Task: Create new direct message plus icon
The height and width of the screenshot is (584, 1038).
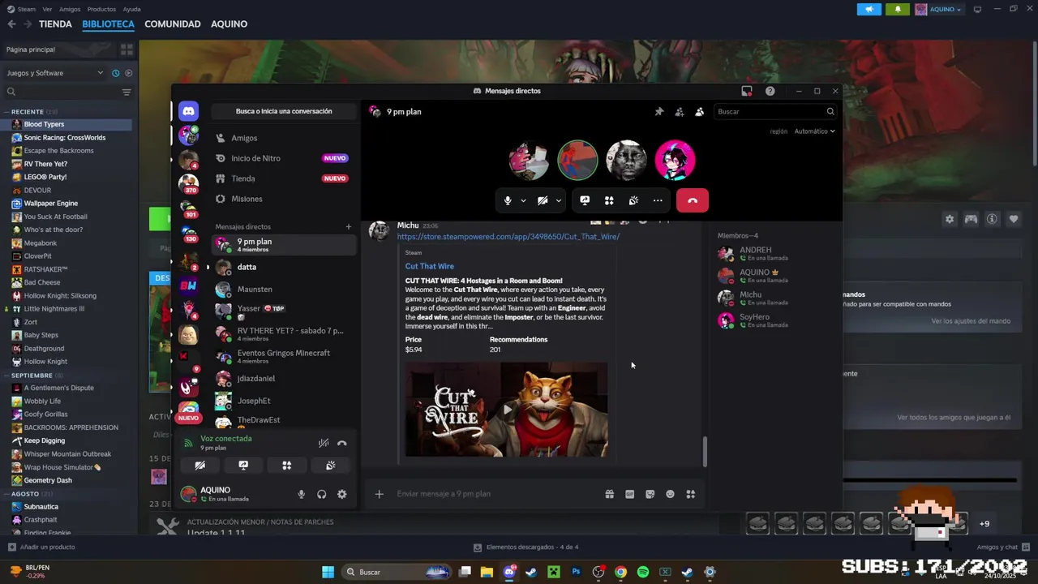Action: coord(349,227)
